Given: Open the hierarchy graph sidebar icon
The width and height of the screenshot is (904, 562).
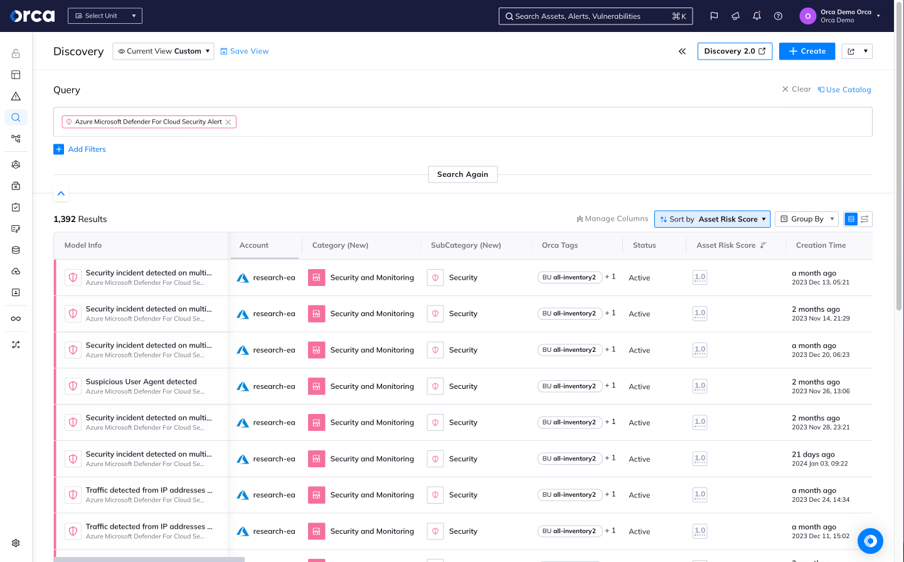Looking at the screenshot, I should [x=16, y=139].
